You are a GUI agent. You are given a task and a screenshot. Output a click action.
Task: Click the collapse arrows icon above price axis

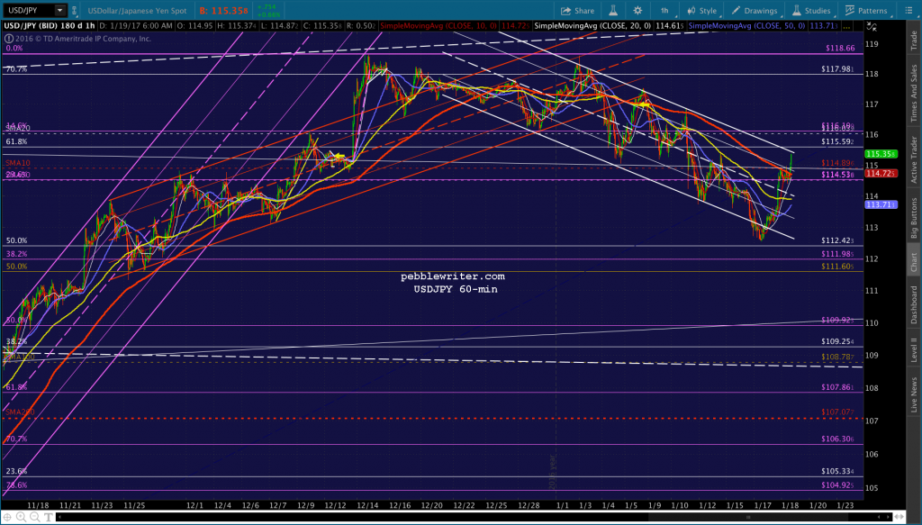click(872, 26)
